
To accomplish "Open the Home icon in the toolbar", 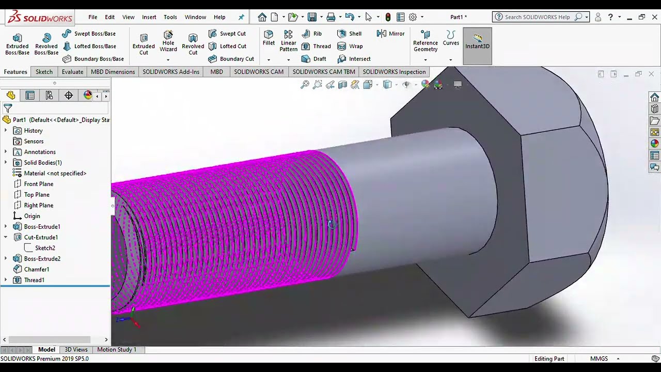I will click(262, 17).
